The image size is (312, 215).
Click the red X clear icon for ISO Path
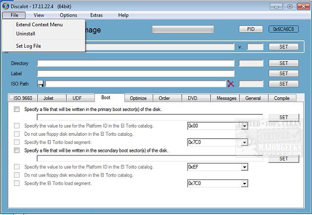point(231,84)
